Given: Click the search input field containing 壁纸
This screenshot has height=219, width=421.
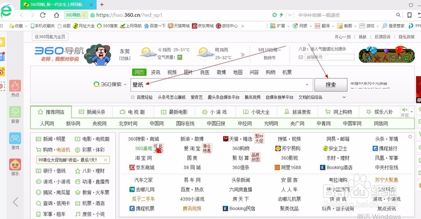Looking at the screenshot, I should pyautogui.click(x=222, y=85).
